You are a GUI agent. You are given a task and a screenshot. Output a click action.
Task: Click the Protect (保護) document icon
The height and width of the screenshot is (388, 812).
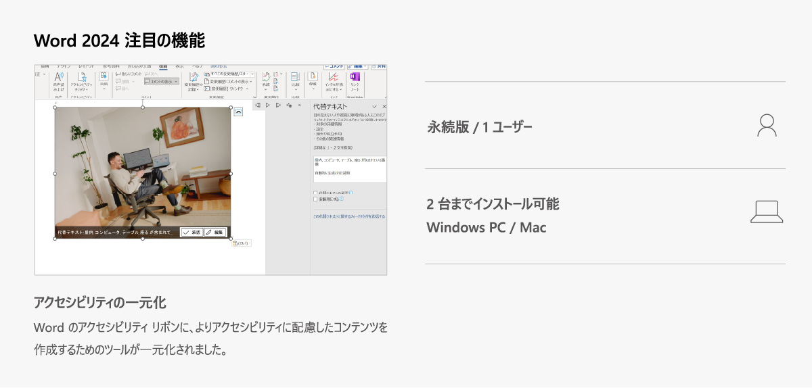[x=313, y=78]
